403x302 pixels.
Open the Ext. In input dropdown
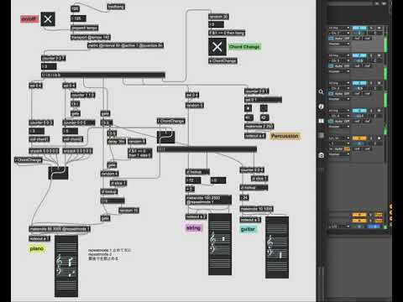click(339, 138)
